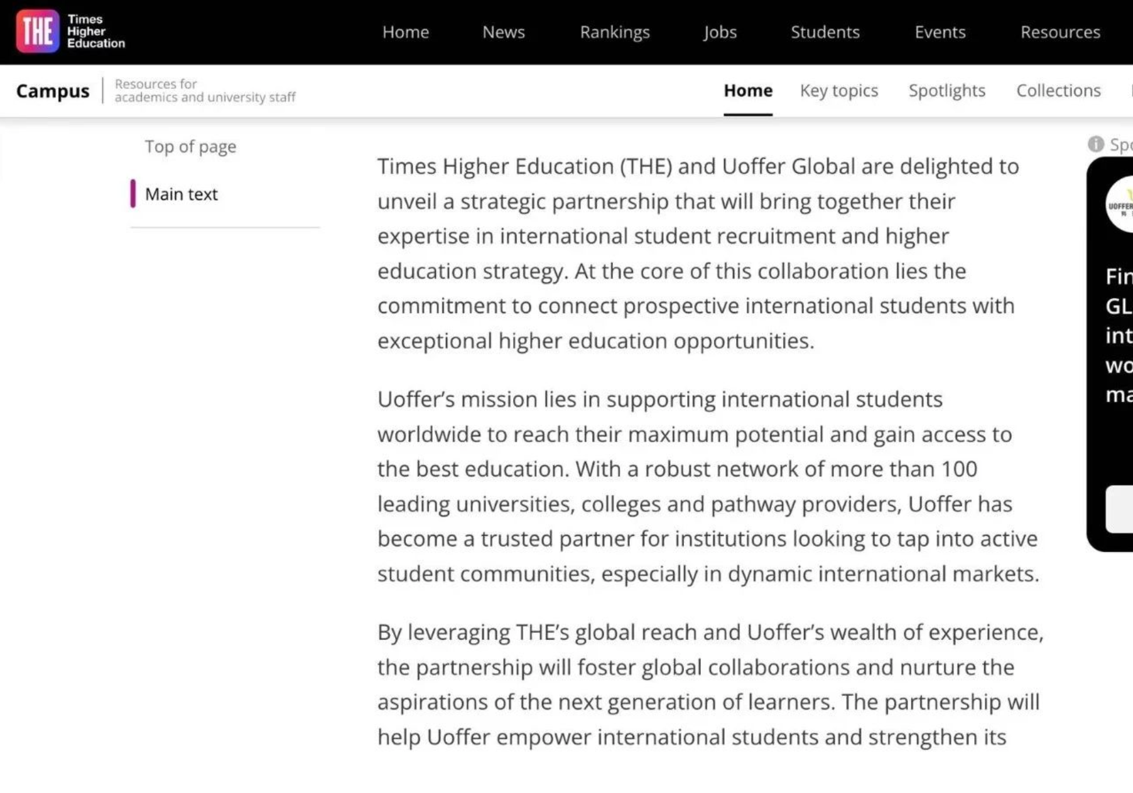Switch to the Spotlights tab
The height and width of the screenshot is (793, 1133).
(x=947, y=90)
